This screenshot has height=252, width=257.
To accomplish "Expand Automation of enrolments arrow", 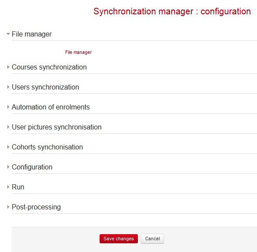I will 8,107.
